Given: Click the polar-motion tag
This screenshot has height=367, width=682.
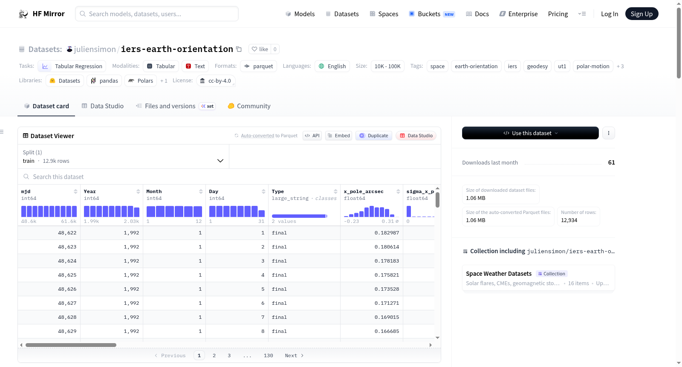Looking at the screenshot, I should pyautogui.click(x=593, y=66).
